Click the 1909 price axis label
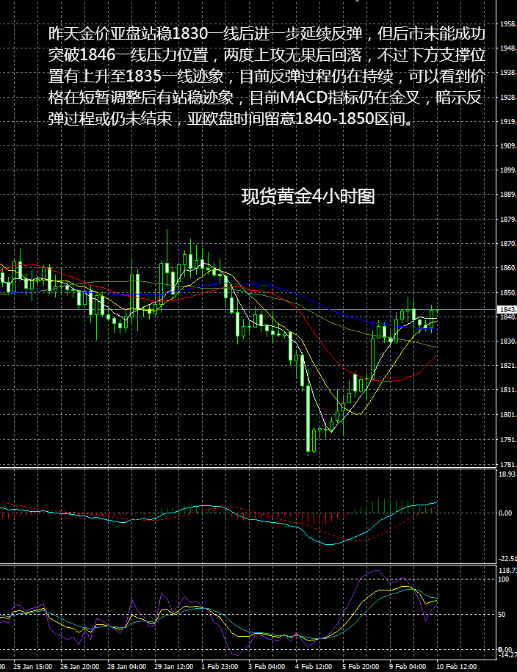517x672 pixels. (x=508, y=146)
